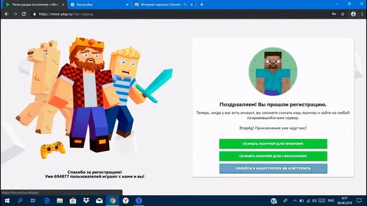
Task: Launch Microsoft Edge from taskbar
Action: coord(46,201)
